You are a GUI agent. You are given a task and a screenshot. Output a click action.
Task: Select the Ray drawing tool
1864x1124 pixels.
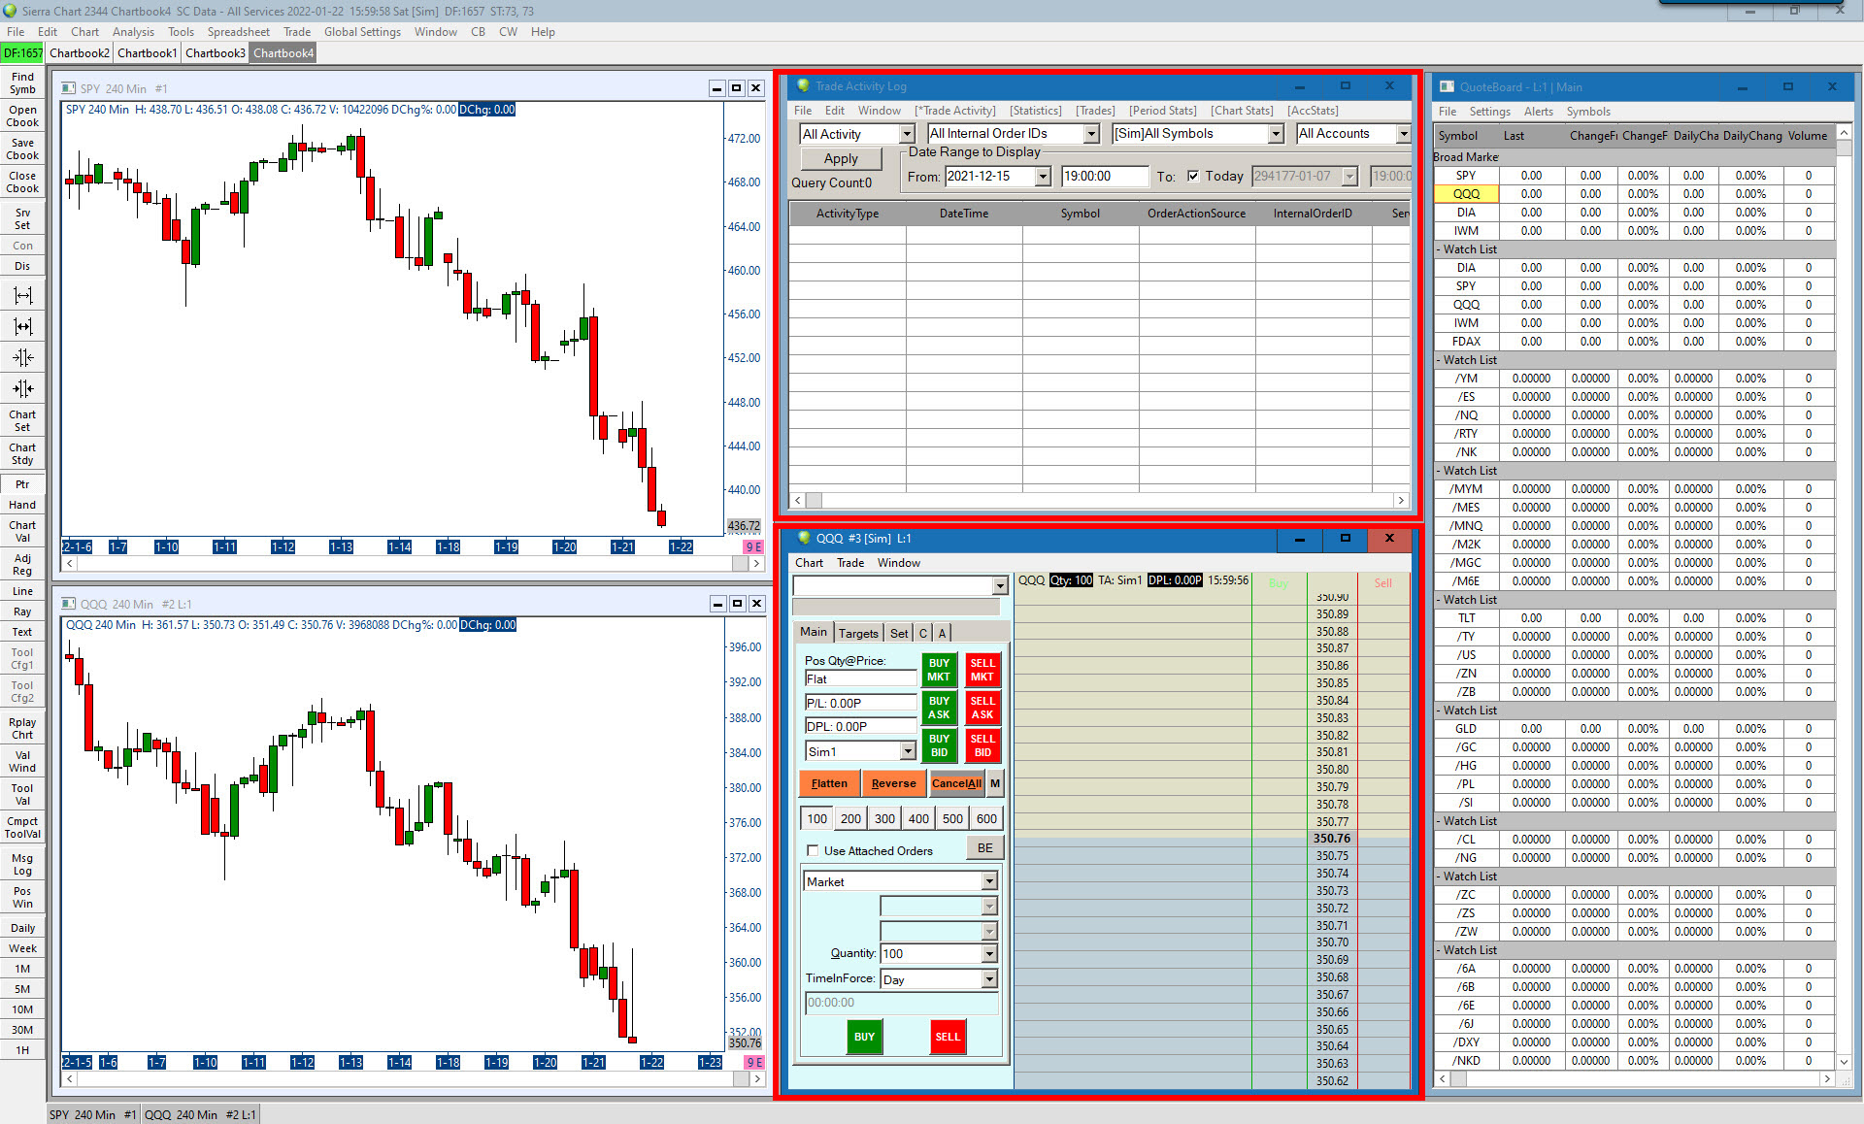click(22, 612)
